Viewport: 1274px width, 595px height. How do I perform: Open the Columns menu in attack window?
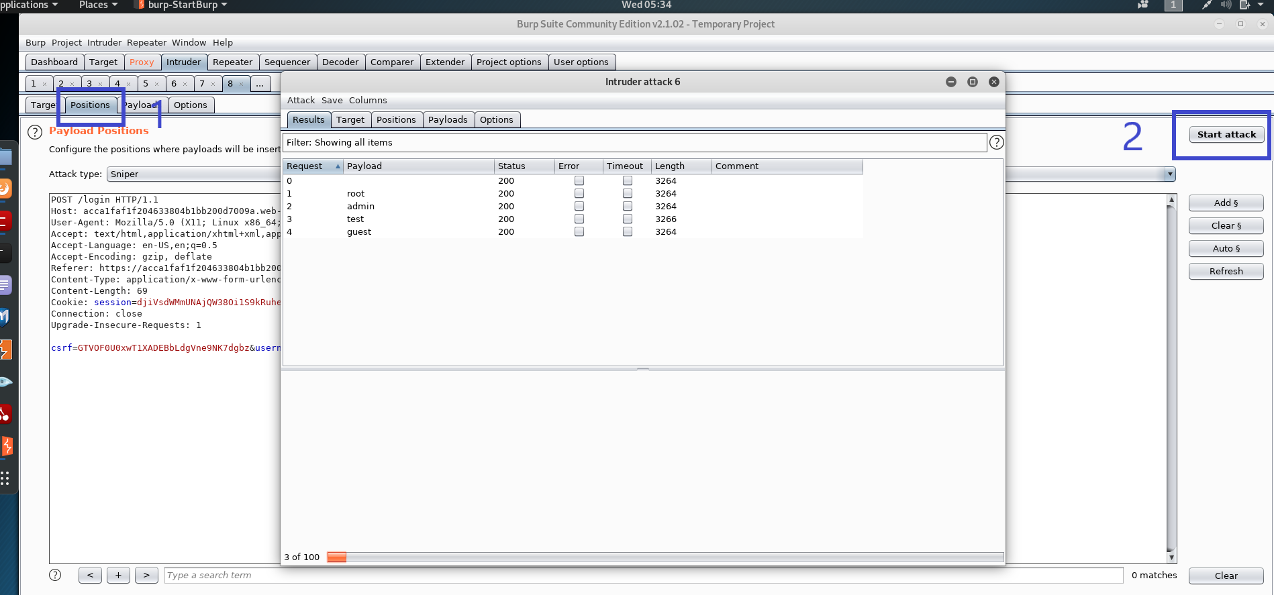tap(368, 100)
